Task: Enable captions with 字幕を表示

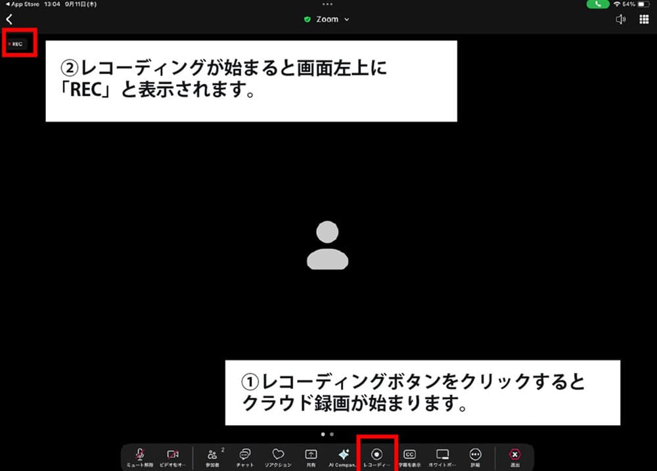Action: click(409, 455)
